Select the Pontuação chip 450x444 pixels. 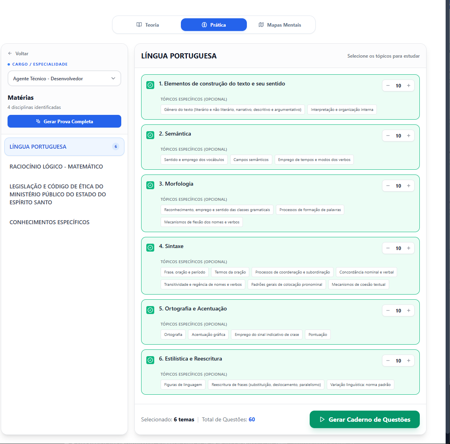pyautogui.click(x=318, y=335)
